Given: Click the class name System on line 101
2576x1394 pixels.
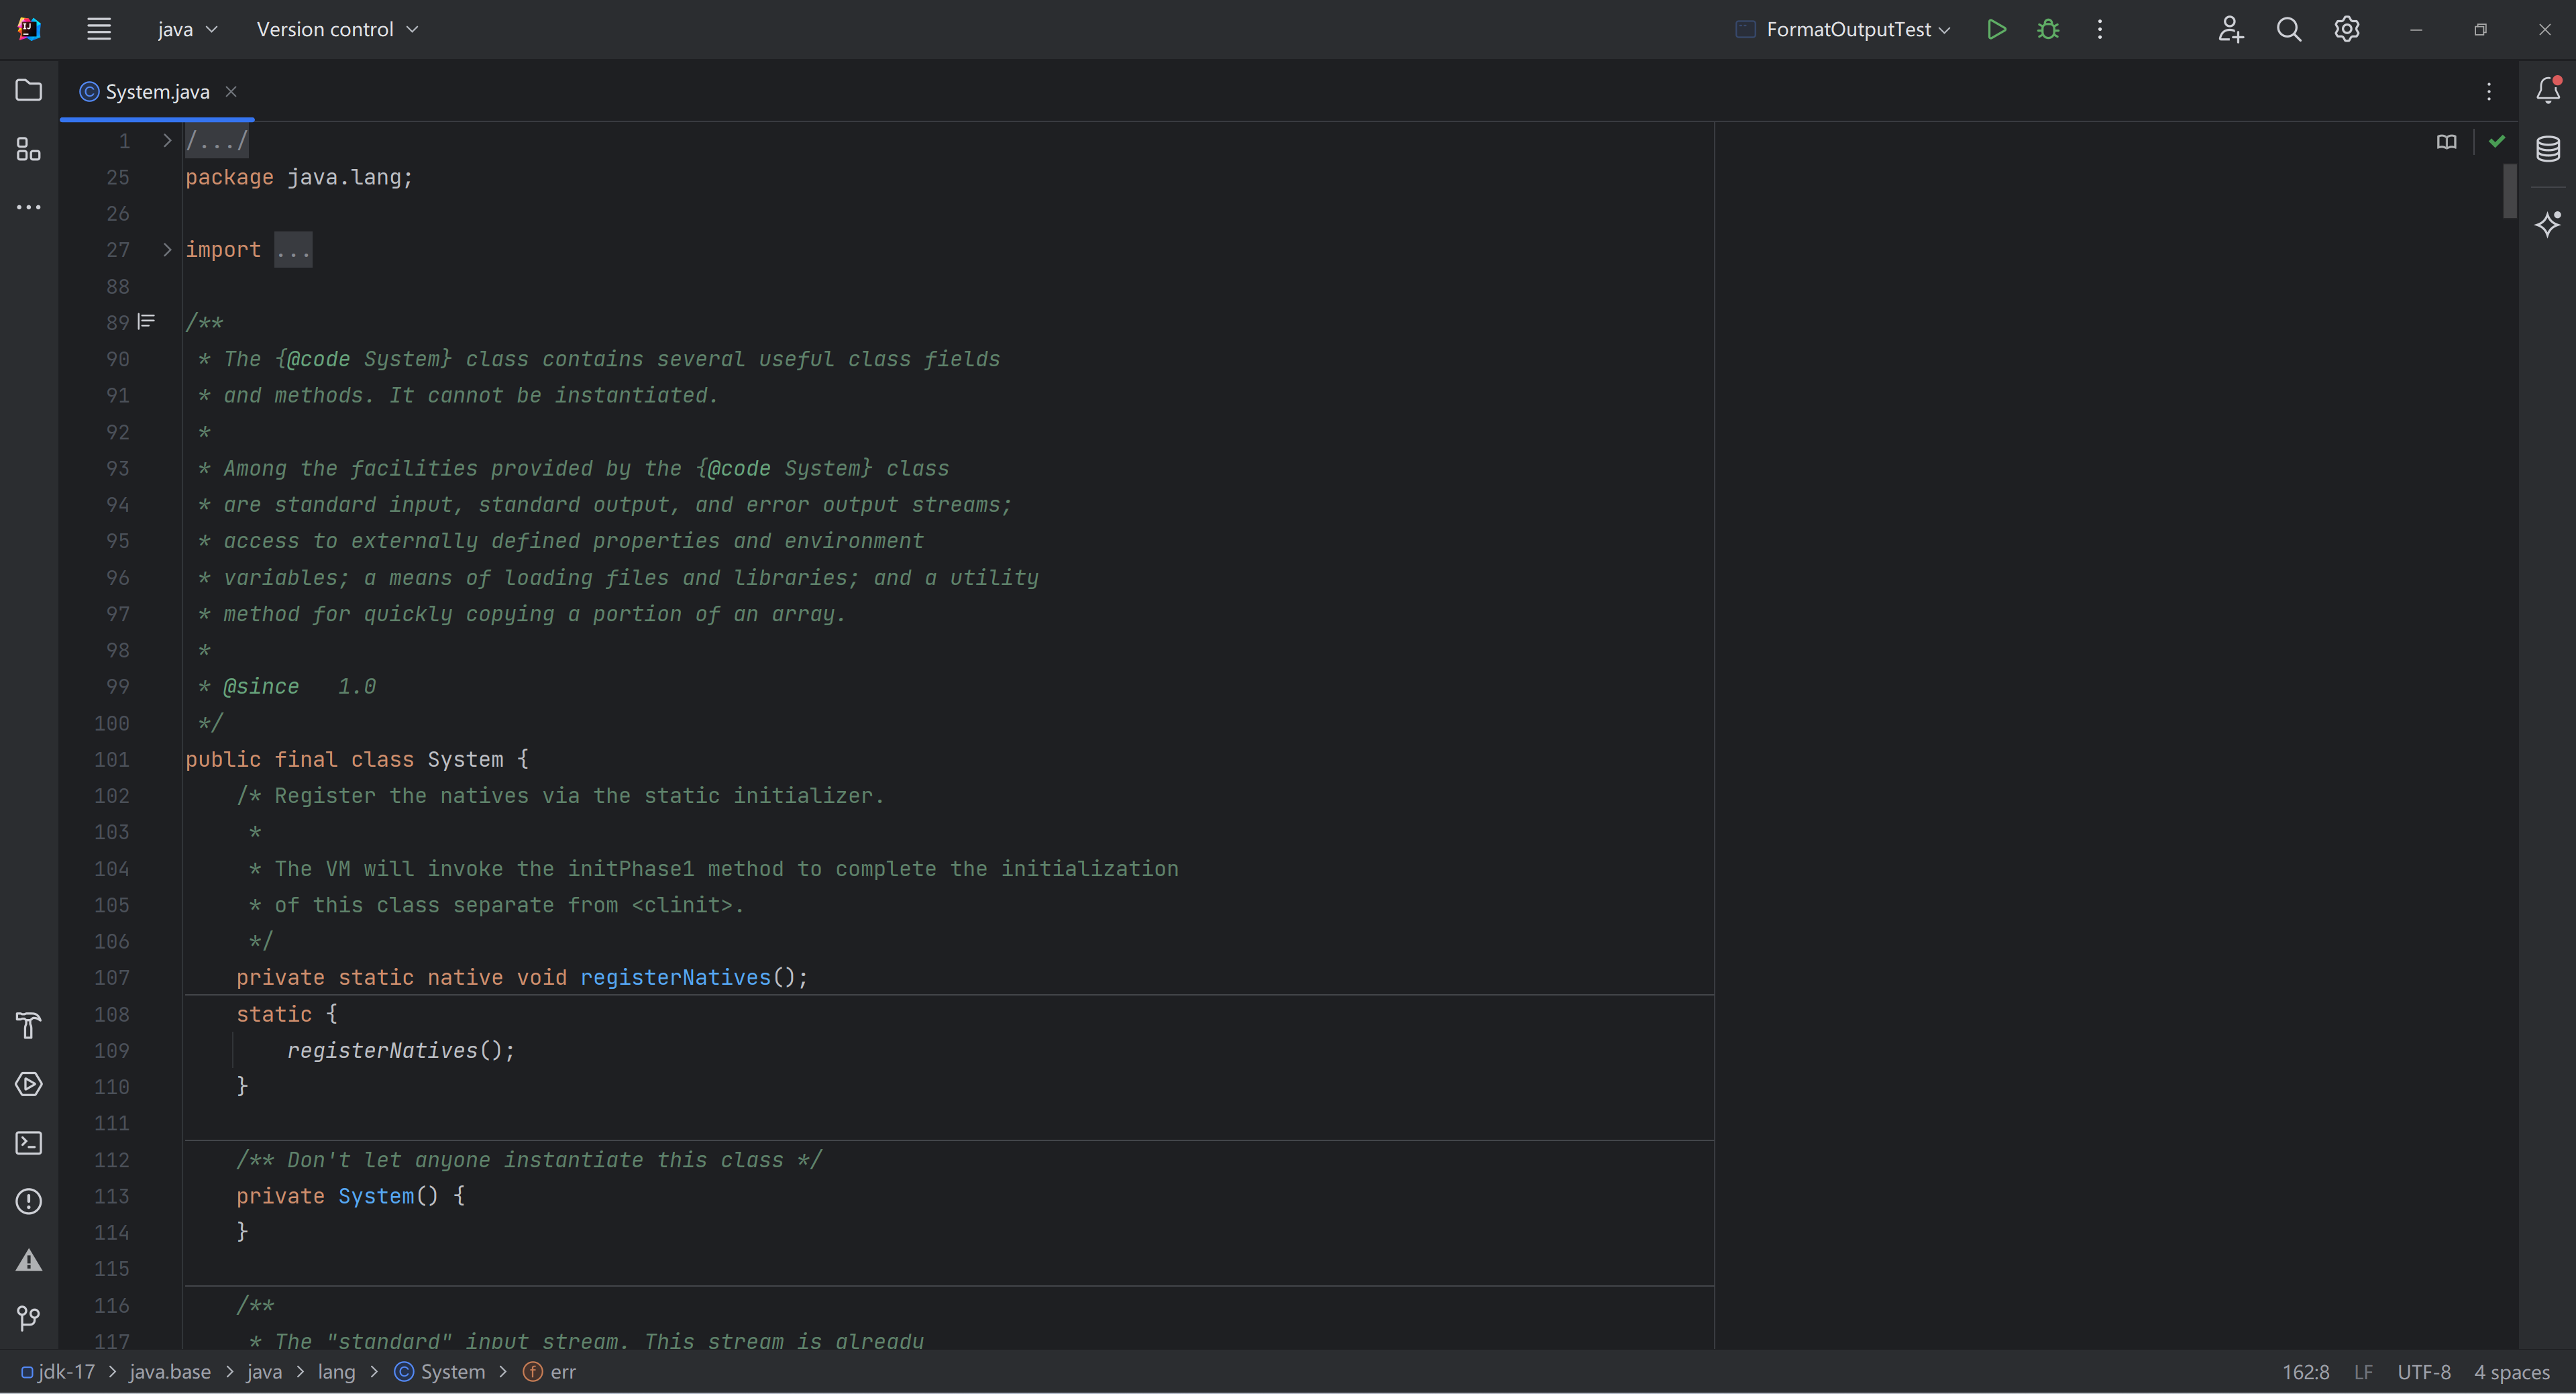Looking at the screenshot, I should tap(465, 759).
